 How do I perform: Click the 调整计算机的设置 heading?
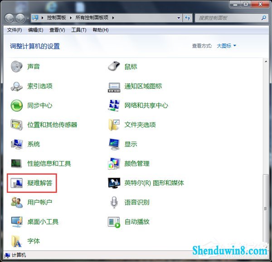coord(35,46)
